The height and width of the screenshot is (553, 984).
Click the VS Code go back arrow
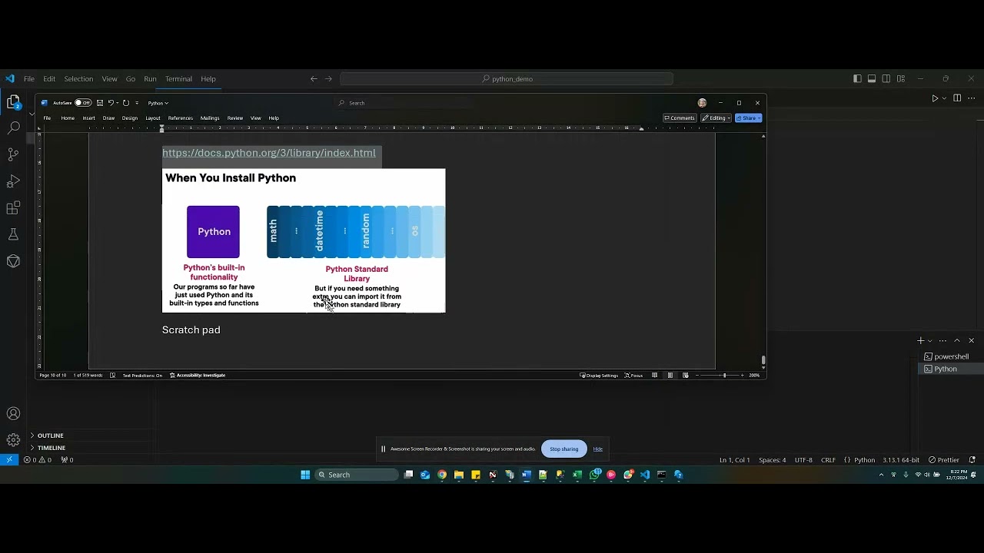pos(314,78)
